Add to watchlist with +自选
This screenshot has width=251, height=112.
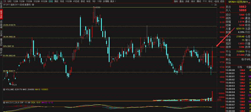pos(216,1)
